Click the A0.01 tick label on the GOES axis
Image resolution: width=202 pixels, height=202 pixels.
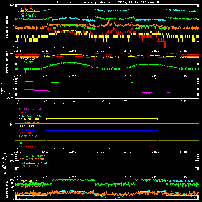pos(11,98)
